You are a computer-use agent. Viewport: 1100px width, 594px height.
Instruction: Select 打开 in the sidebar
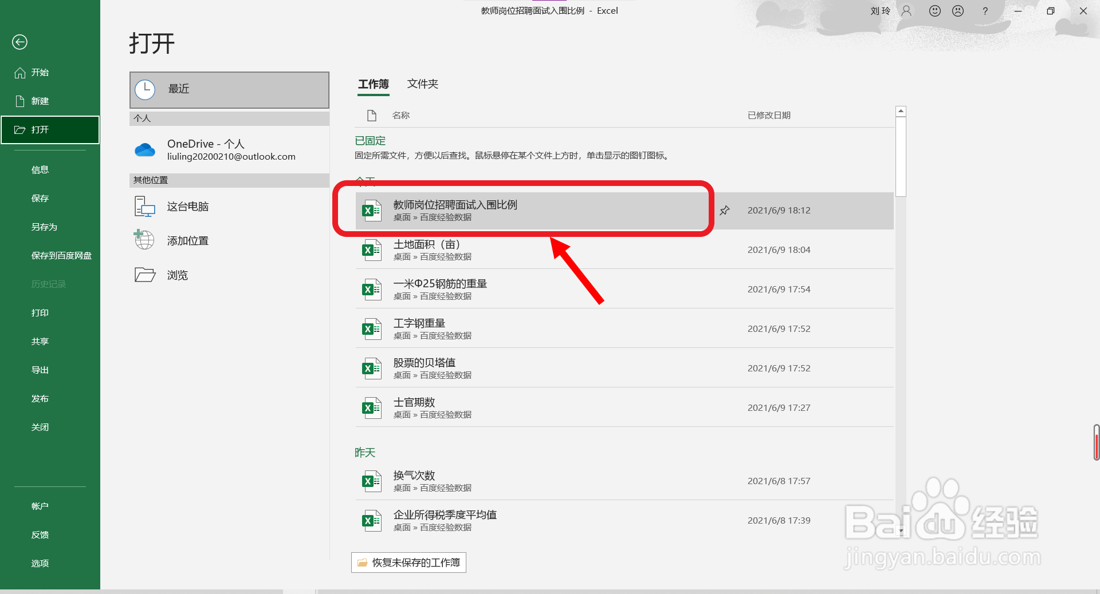tap(50, 130)
